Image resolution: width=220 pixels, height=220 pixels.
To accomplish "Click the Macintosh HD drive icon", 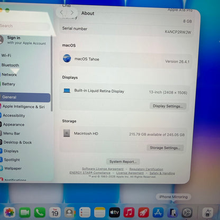I will (x=67, y=133).
